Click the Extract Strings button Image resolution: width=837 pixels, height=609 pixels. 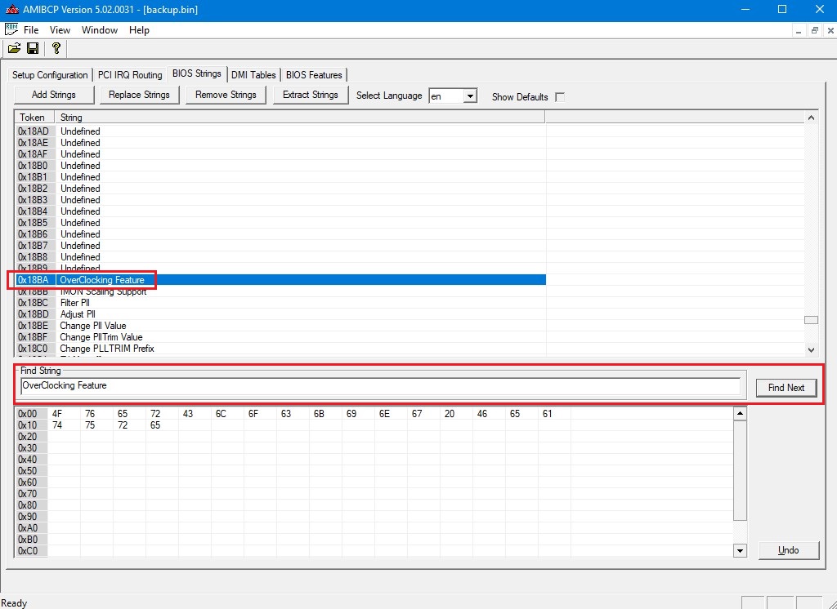click(311, 95)
